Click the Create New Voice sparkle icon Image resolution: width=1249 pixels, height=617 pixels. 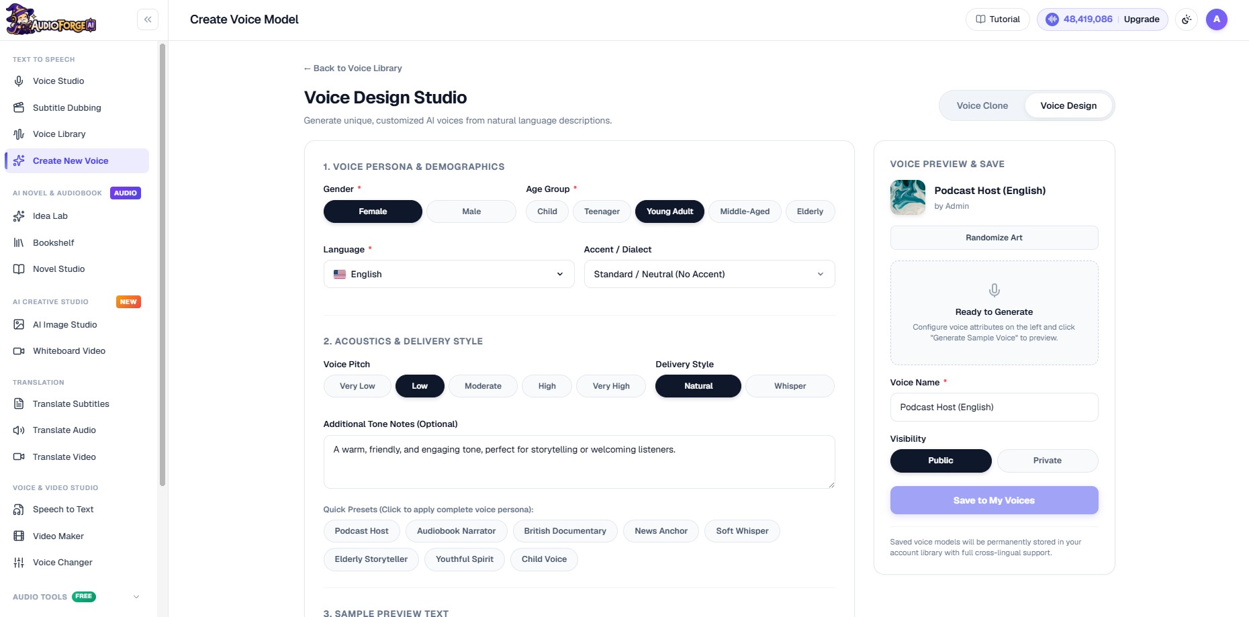coord(19,160)
